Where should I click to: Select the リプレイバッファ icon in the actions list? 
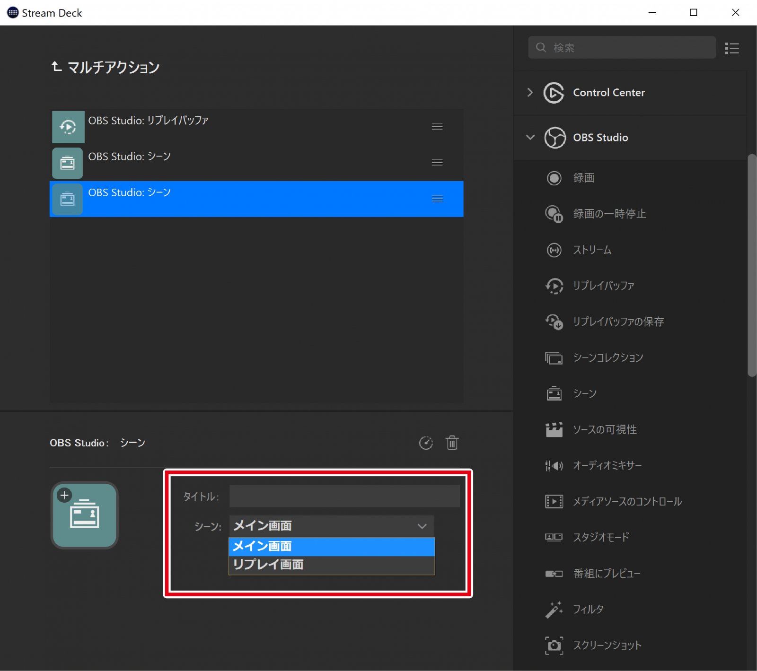(x=554, y=286)
